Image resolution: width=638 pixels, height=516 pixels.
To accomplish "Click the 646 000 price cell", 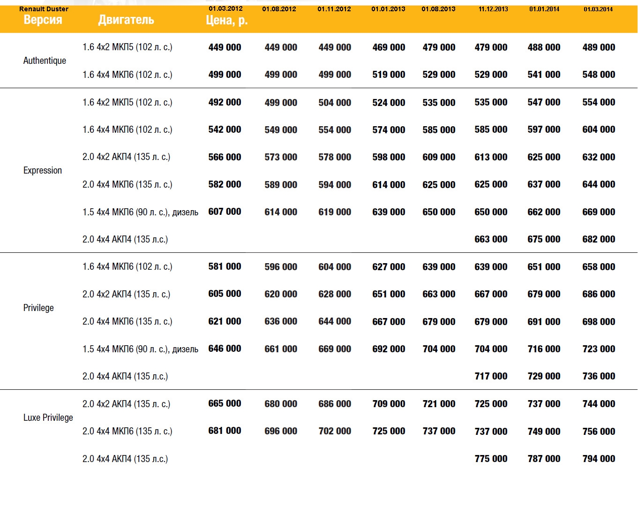I will (225, 349).
